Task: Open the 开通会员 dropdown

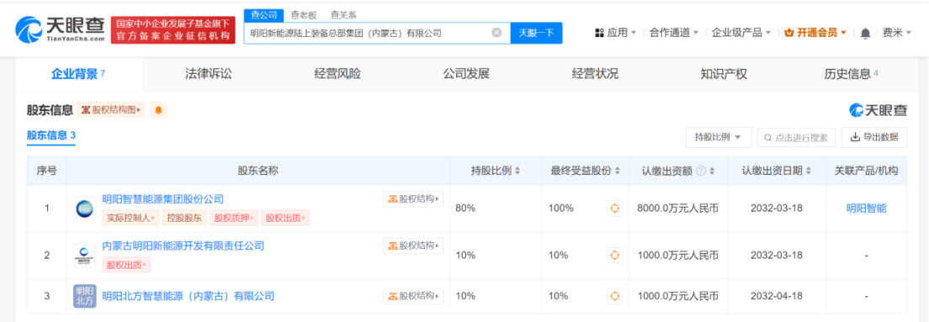Action: (x=815, y=33)
